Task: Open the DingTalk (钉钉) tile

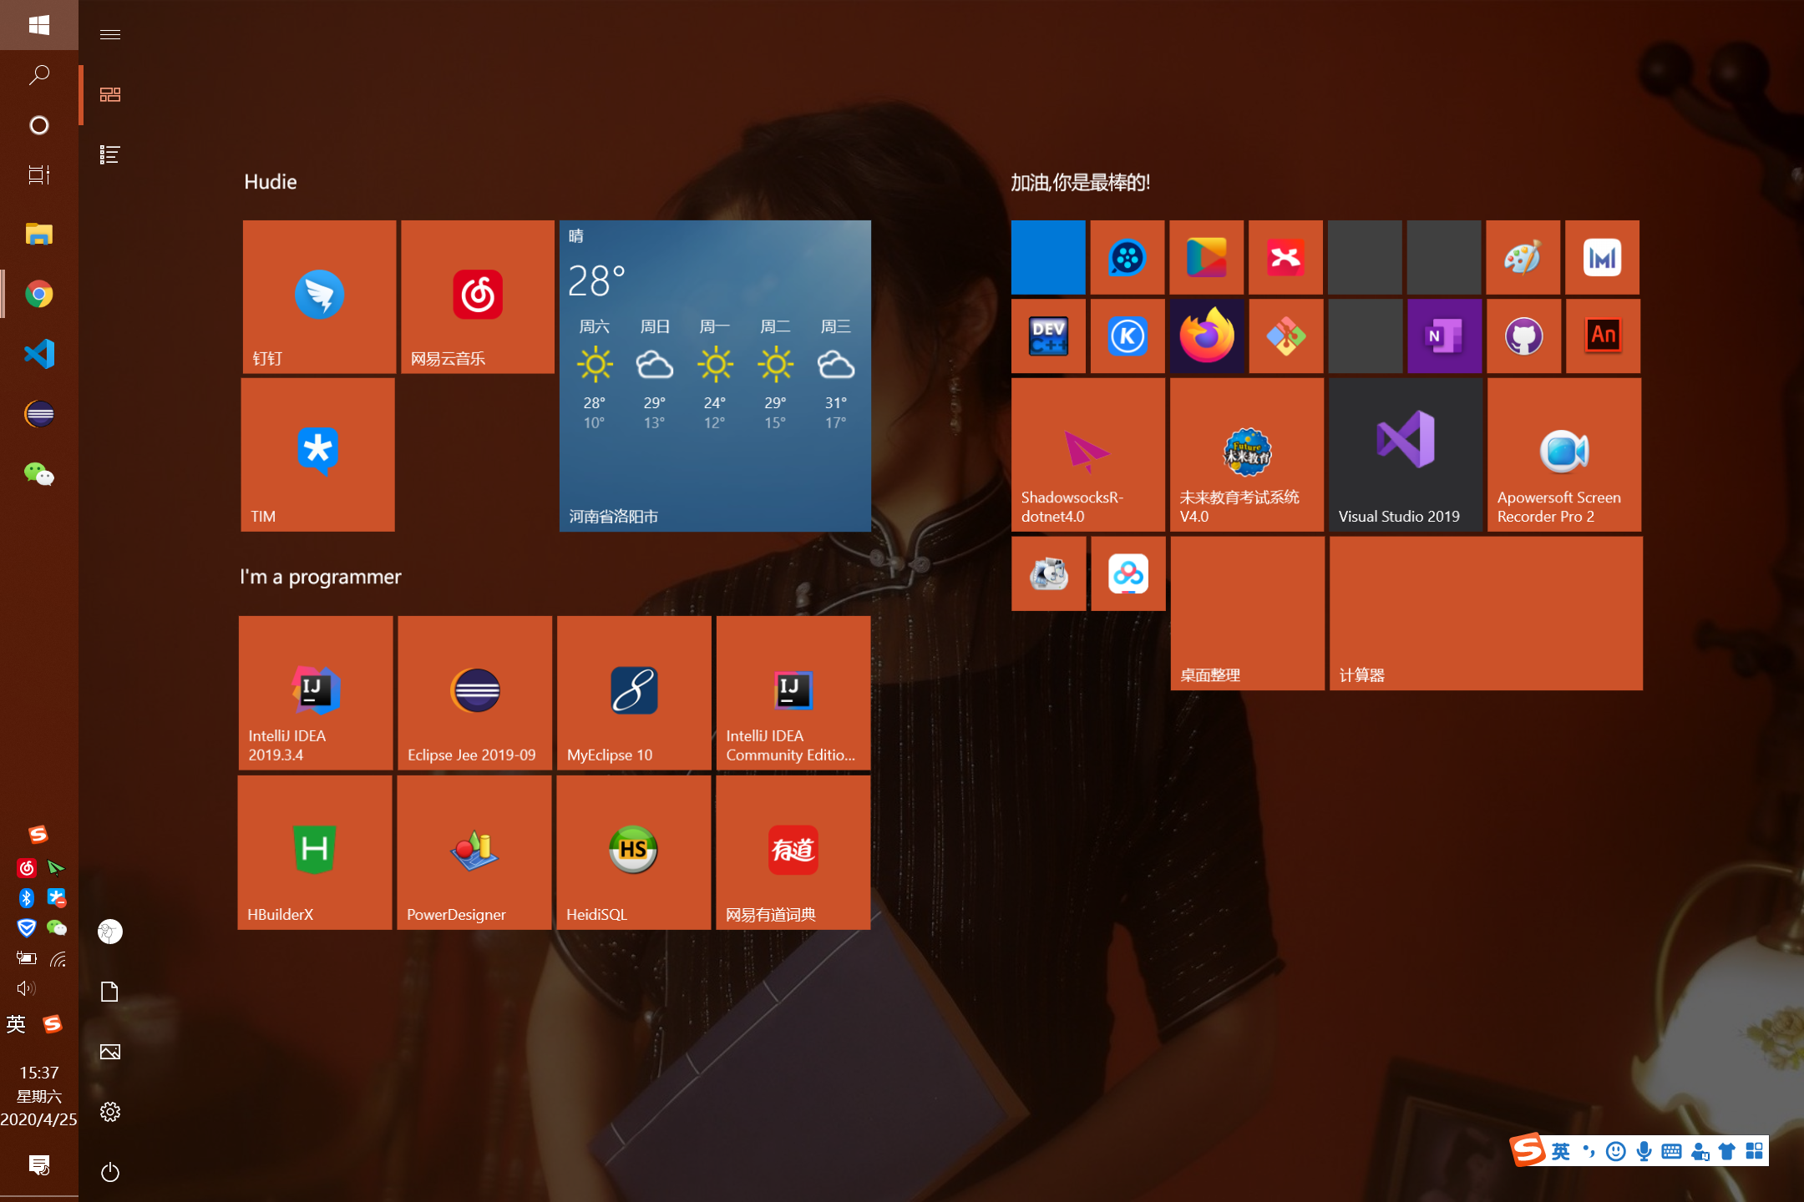Action: 319,296
